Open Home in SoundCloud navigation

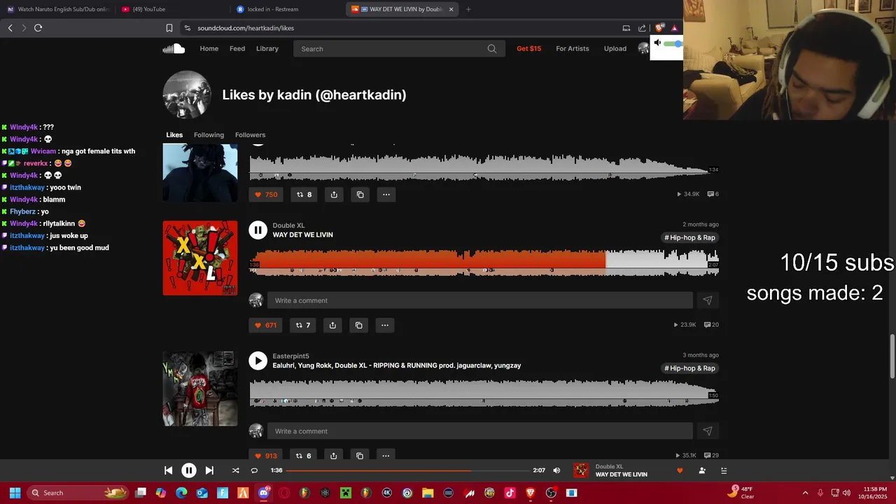click(209, 48)
